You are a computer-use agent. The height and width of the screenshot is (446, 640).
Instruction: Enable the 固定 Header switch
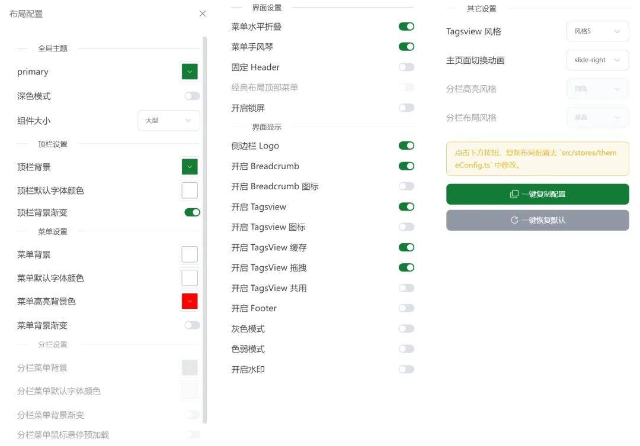(406, 67)
